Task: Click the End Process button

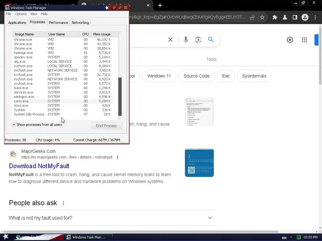Action: (x=106, y=126)
